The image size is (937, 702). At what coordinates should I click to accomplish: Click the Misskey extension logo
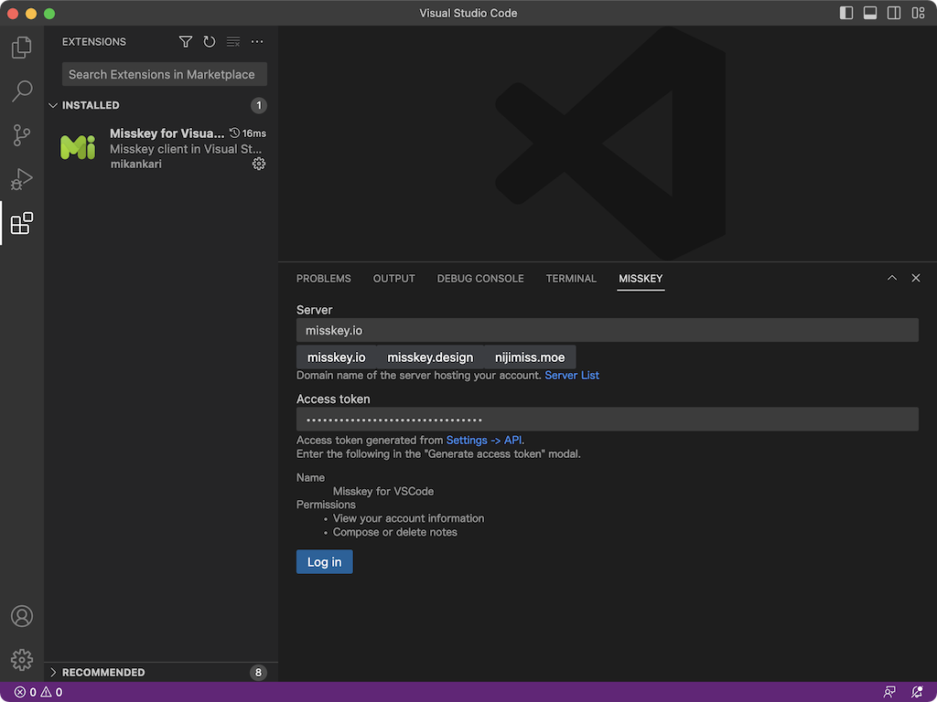point(78,147)
